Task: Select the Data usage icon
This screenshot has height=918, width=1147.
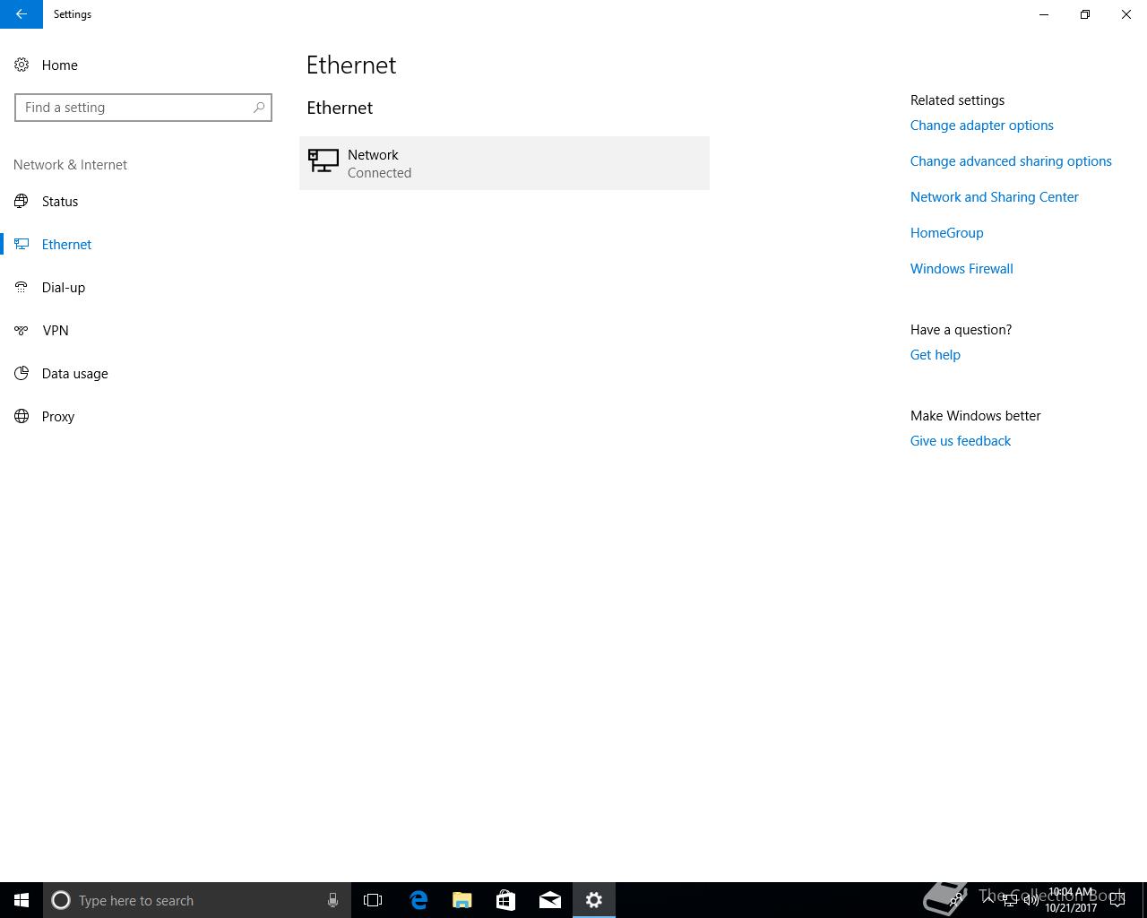Action: (x=22, y=373)
